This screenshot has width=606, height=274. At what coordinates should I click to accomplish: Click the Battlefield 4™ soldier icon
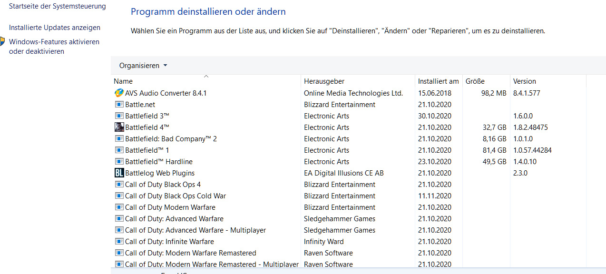[x=119, y=127]
